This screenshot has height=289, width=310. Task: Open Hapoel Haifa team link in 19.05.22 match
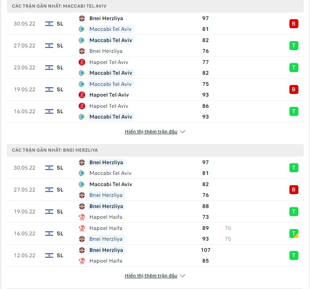[x=106, y=217]
